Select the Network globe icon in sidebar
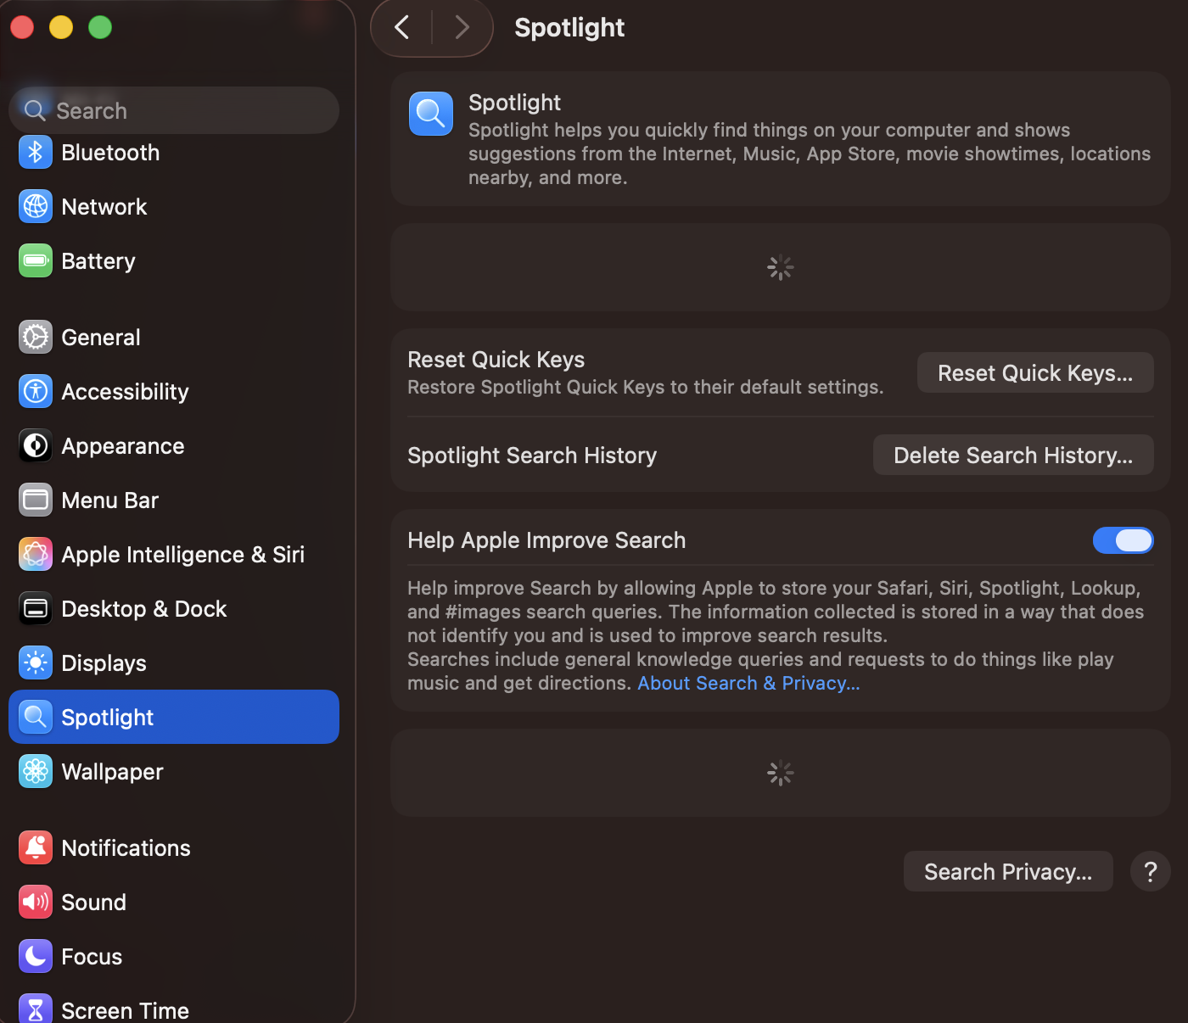1188x1023 pixels. click(36, 207)
